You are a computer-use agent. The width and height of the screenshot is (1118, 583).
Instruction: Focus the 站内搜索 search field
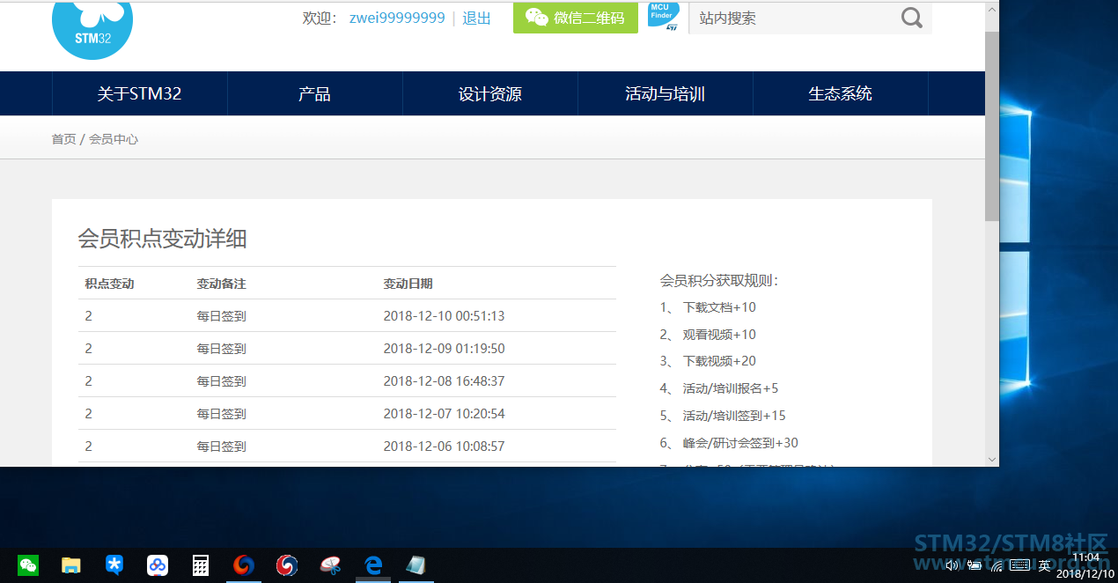tap(792, 18)
